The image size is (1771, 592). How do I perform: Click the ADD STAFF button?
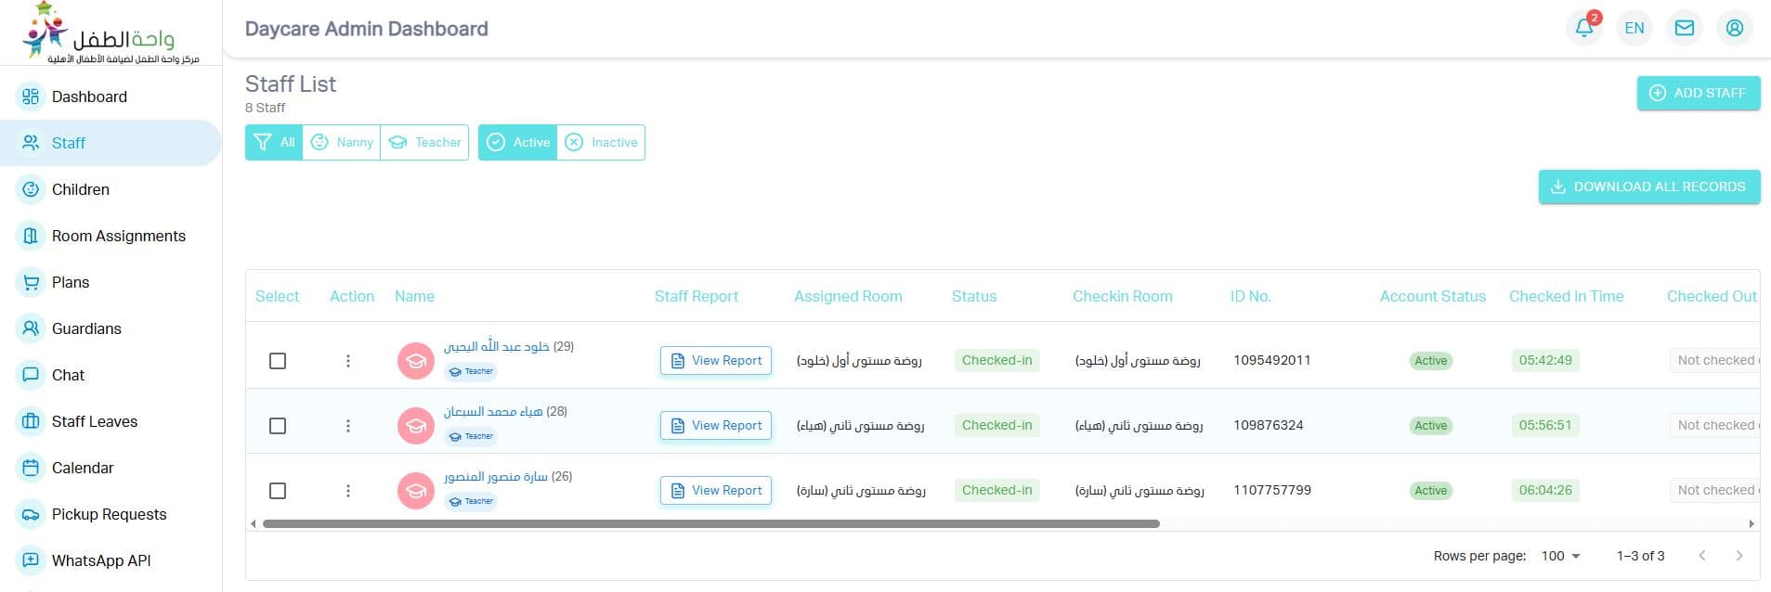(x=1698, y=93)
